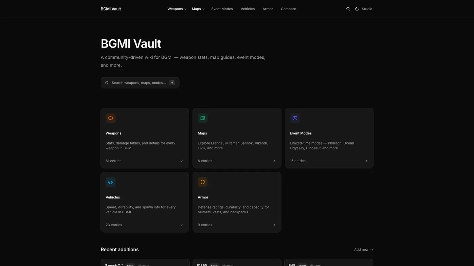
Task: Click the '15 entries' text
Action: click(x=298, y=161)
